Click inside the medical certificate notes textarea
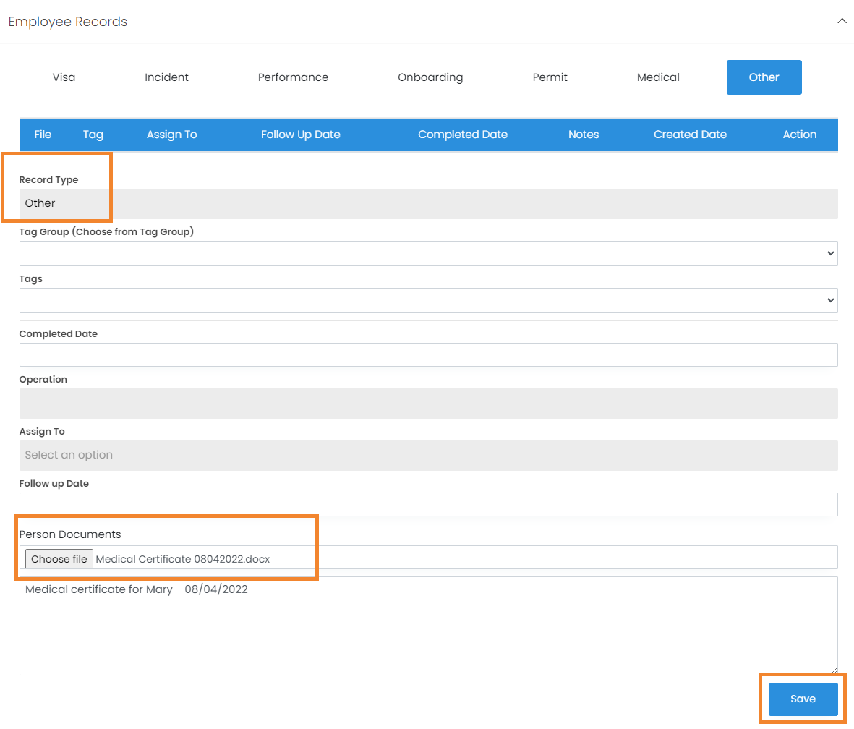This screenshot has width=854, height=729. point(428,626)
